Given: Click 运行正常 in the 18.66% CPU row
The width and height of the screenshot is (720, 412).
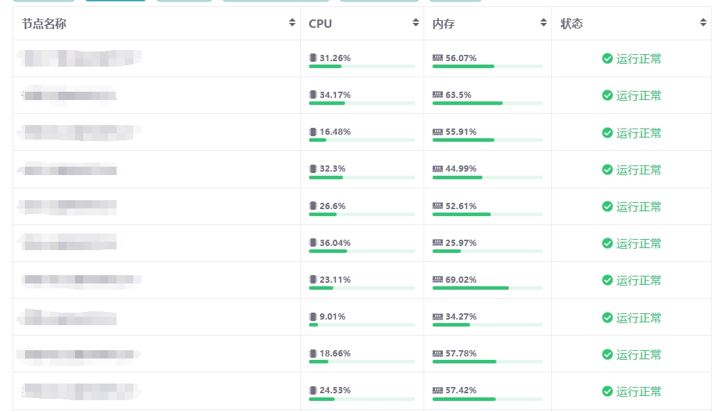Looking at the screenshot, I should coord(639,354).
